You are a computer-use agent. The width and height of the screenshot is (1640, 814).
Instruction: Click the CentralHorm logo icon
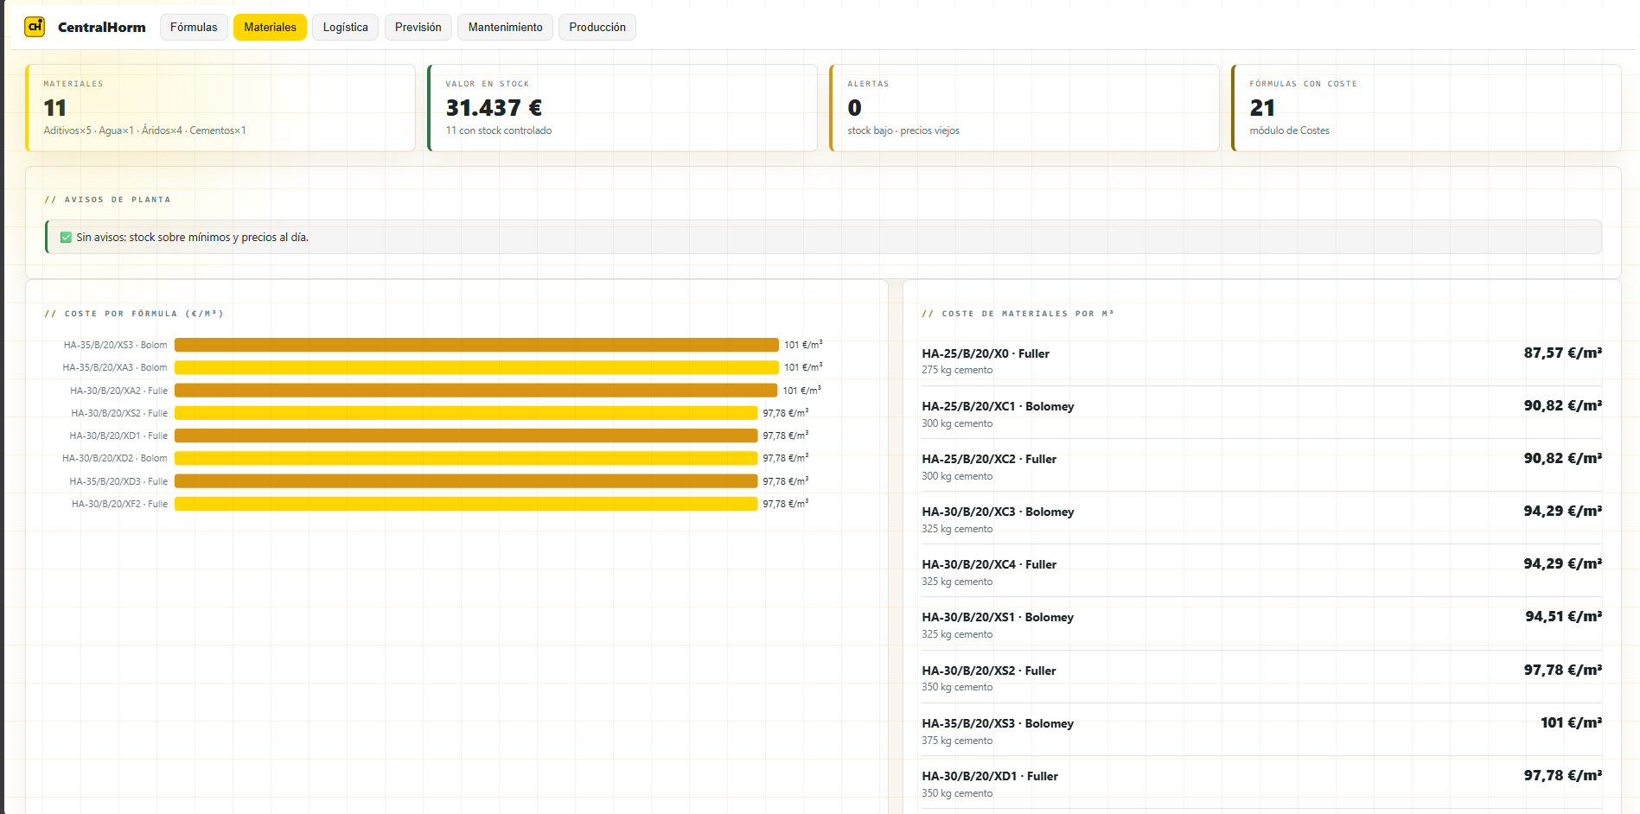[35, 27]
